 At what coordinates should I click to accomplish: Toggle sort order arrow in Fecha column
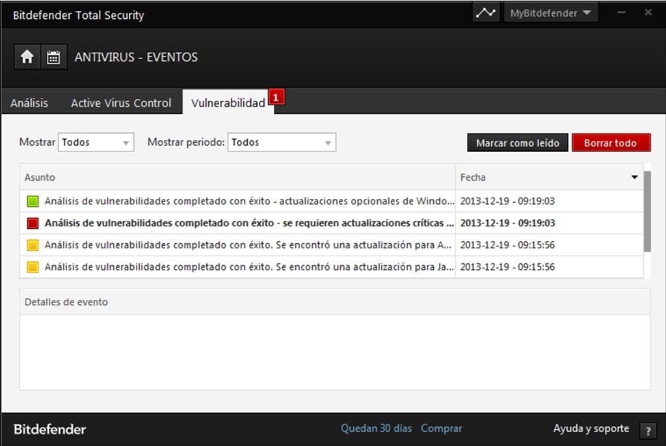[635, 177]
